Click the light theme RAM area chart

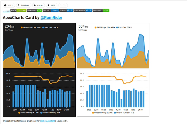click(x=113, y=51)
